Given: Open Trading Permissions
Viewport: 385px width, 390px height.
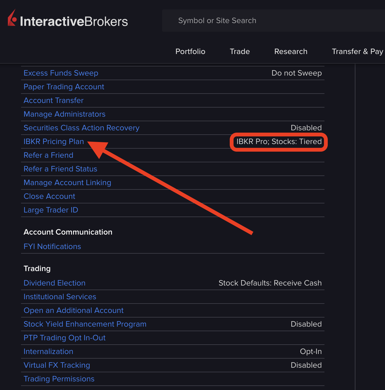Looking at the screenshot, I should pyautogui.click(x=59, y=379).
